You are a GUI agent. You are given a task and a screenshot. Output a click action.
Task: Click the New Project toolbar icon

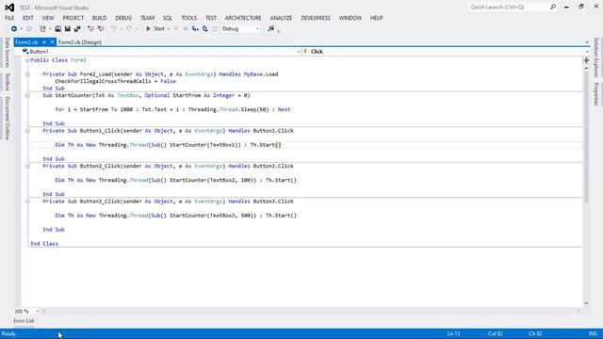[42, 29]
